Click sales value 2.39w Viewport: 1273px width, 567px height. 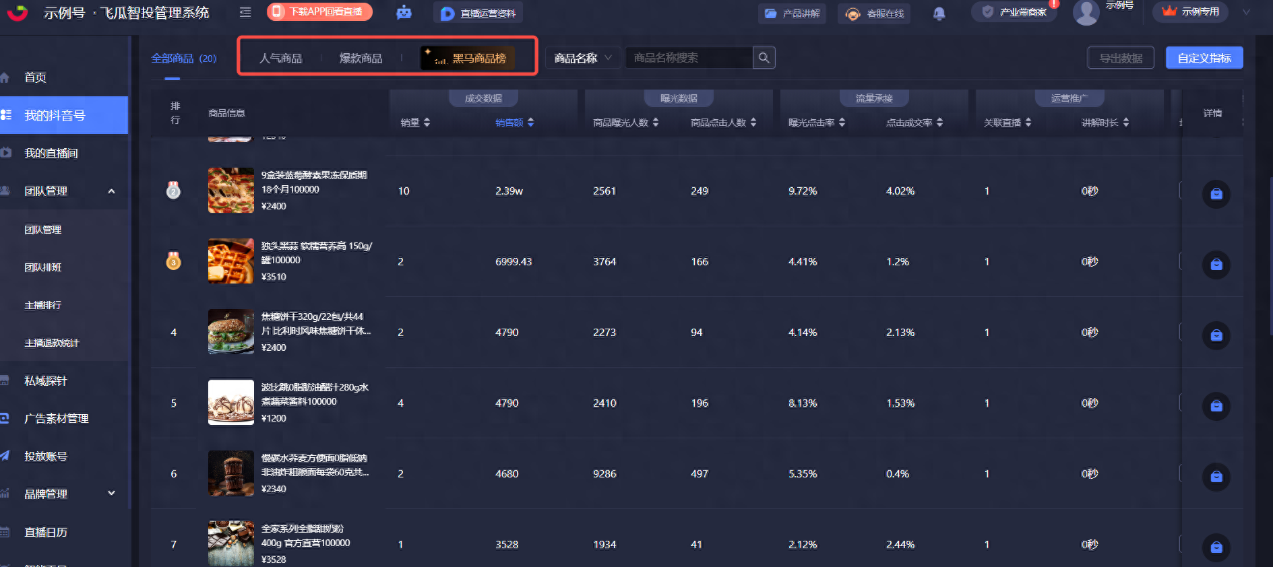tap(509, 191)
